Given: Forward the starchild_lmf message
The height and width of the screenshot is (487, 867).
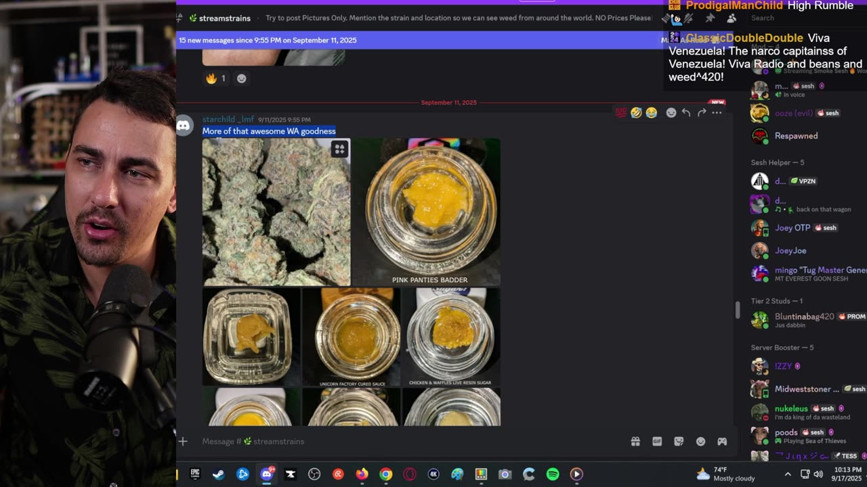Looking at the screenshot, I should pos(702,112).
